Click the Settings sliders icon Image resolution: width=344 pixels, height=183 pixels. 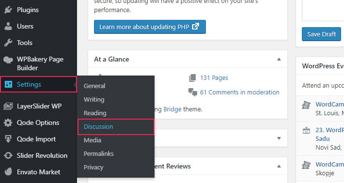click(8, 84)
